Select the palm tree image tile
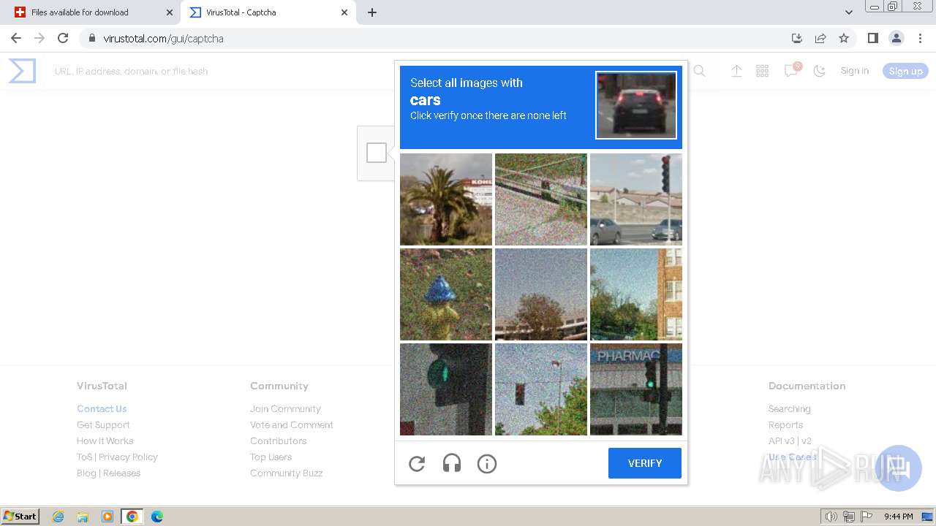The height and width of the screenshot is (526, 936). point(446,199)
